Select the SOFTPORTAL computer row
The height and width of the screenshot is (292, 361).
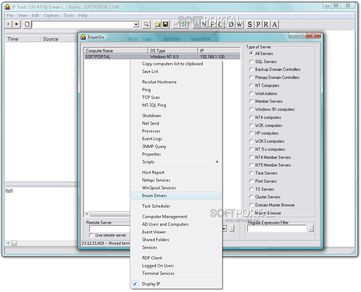click(162, 57)
